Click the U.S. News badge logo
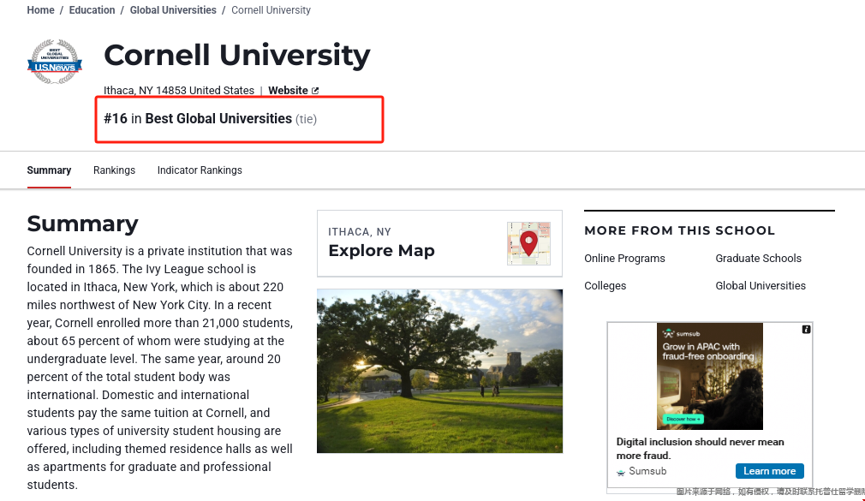The image size is (865, 501). coord(55,62)
